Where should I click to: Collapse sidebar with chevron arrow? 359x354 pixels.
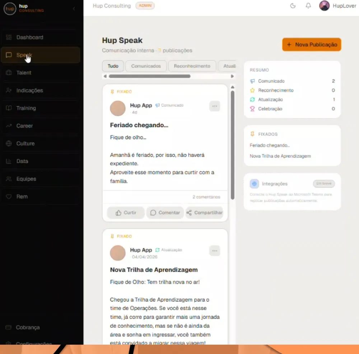click(74, 9)
